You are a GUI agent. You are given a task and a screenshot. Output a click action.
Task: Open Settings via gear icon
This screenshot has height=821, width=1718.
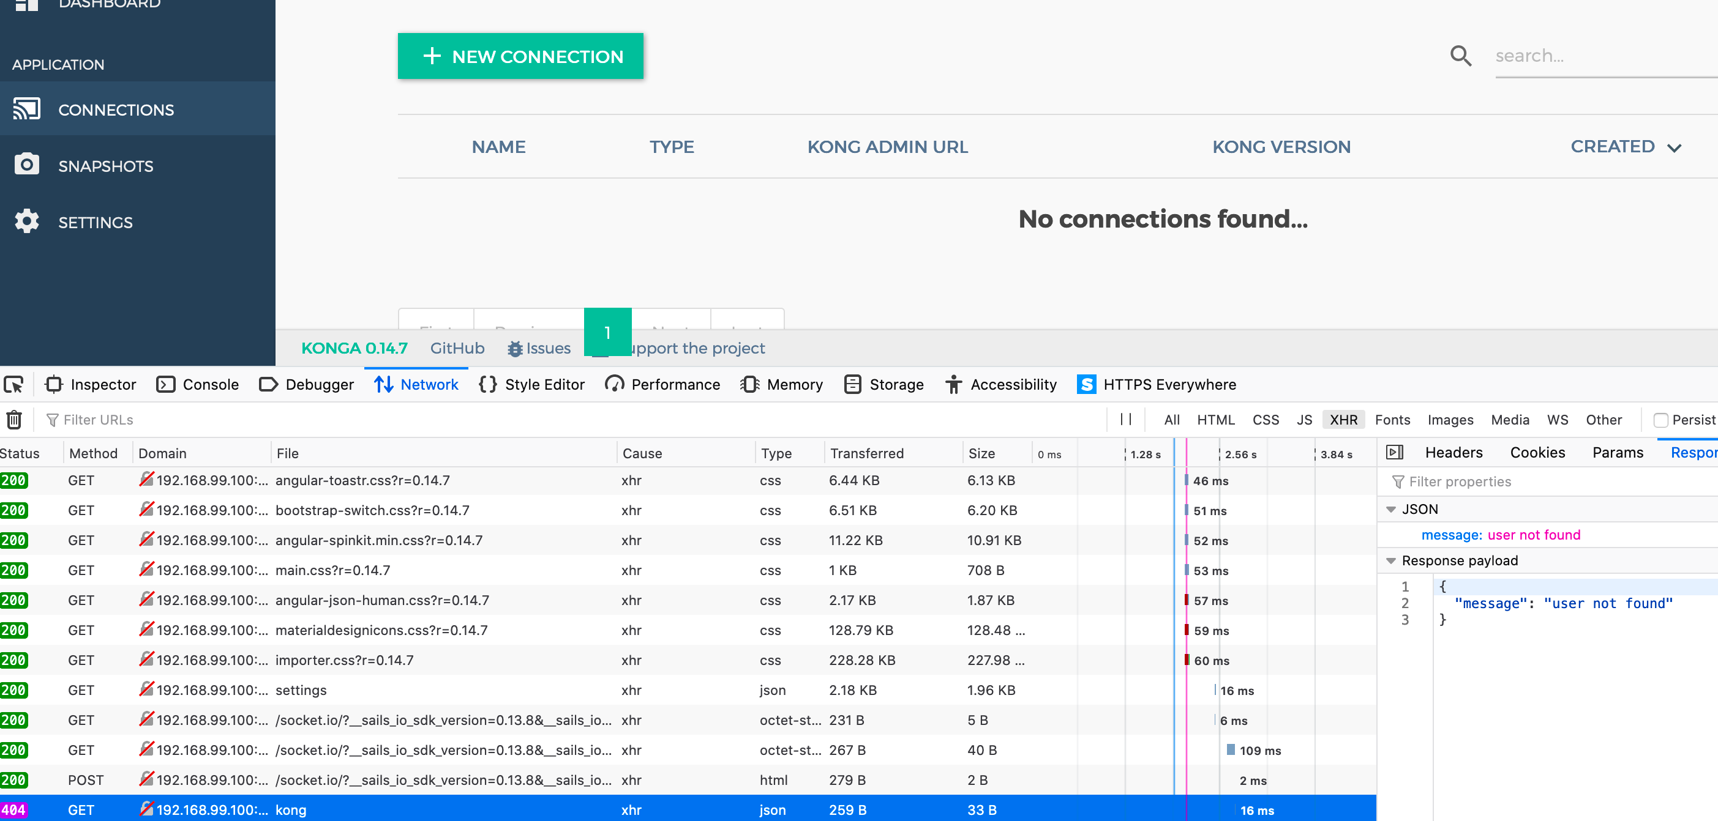[27, 221]
